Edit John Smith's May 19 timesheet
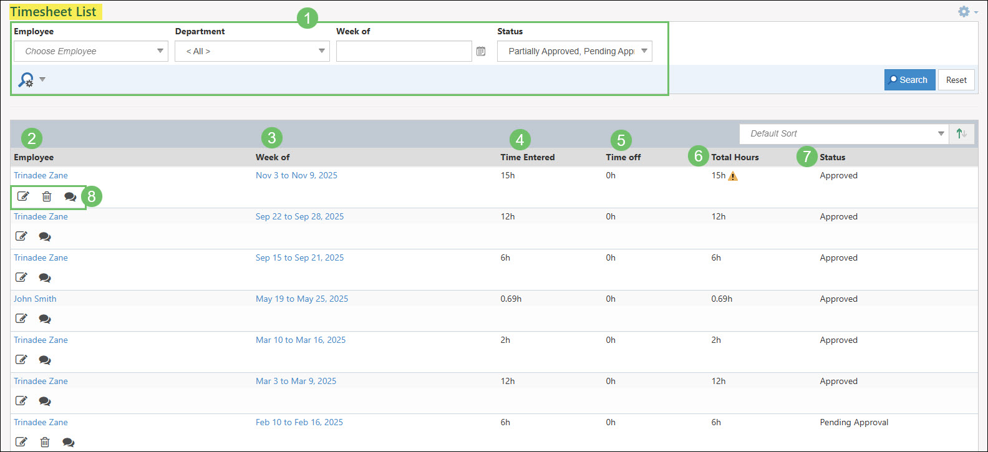The image size is (988, 452). 21,319
